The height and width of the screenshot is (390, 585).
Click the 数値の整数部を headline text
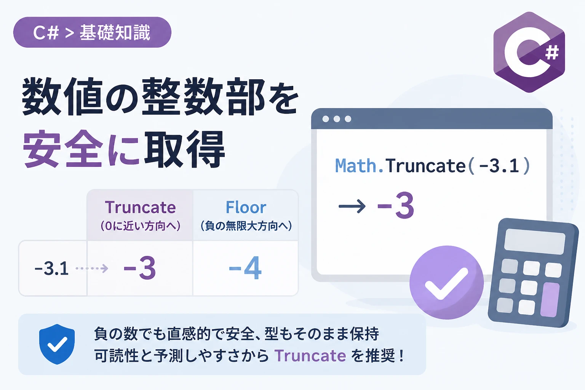click(160, 97)
